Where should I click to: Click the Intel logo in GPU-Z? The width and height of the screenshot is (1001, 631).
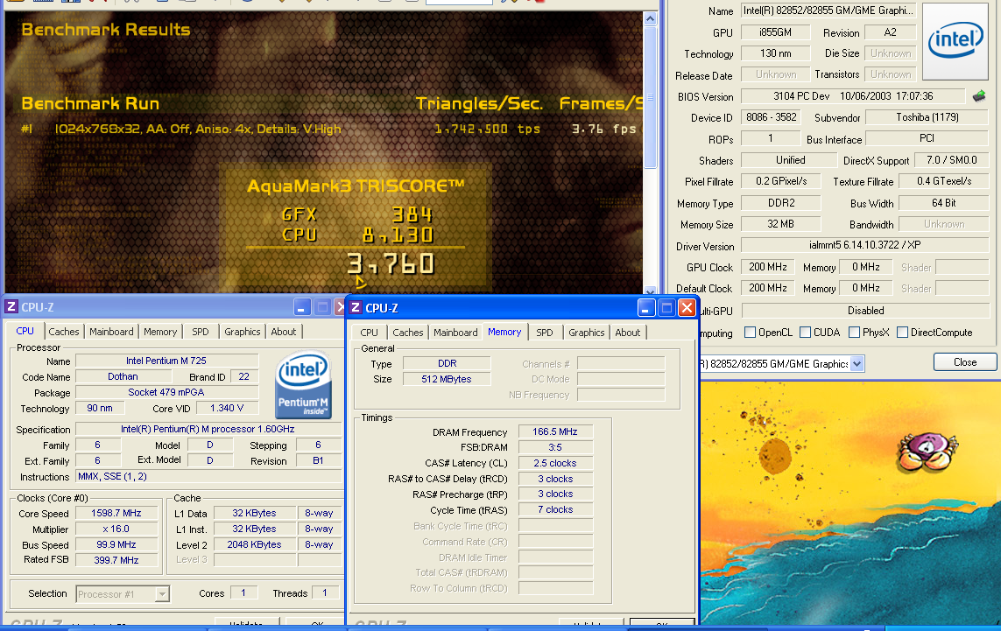[955, 41]
